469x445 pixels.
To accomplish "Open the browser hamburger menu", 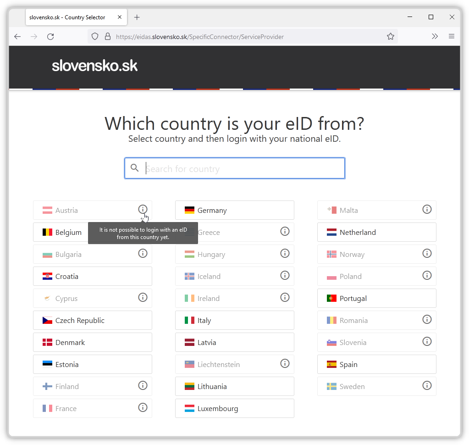I will (452, 37).
